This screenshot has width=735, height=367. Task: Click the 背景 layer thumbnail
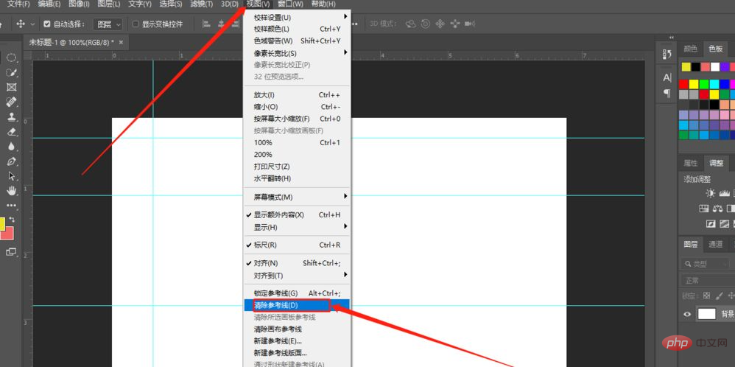click(x=707, y=314)
